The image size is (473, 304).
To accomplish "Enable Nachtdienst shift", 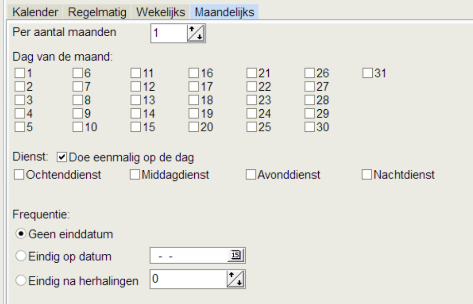I will point(367,174).
